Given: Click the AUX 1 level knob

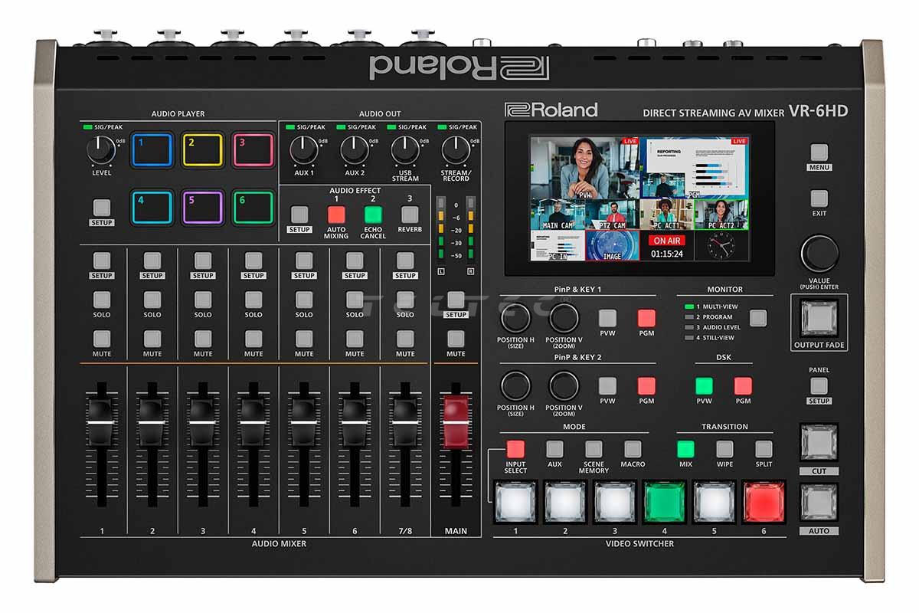Looking at the screenshot, I should 304,151.
